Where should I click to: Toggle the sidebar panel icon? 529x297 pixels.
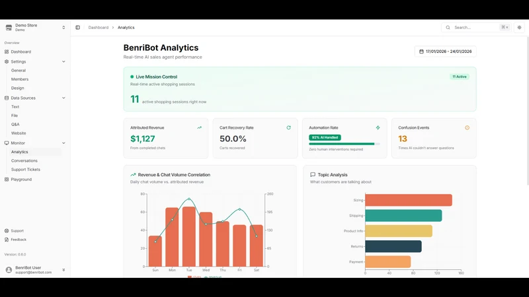pyautogui.click(x=77, y=28)
